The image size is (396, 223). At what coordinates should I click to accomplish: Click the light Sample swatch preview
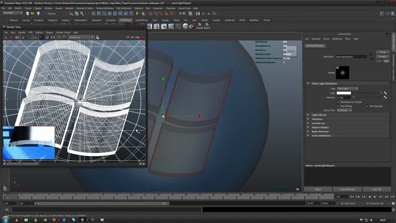342,72
